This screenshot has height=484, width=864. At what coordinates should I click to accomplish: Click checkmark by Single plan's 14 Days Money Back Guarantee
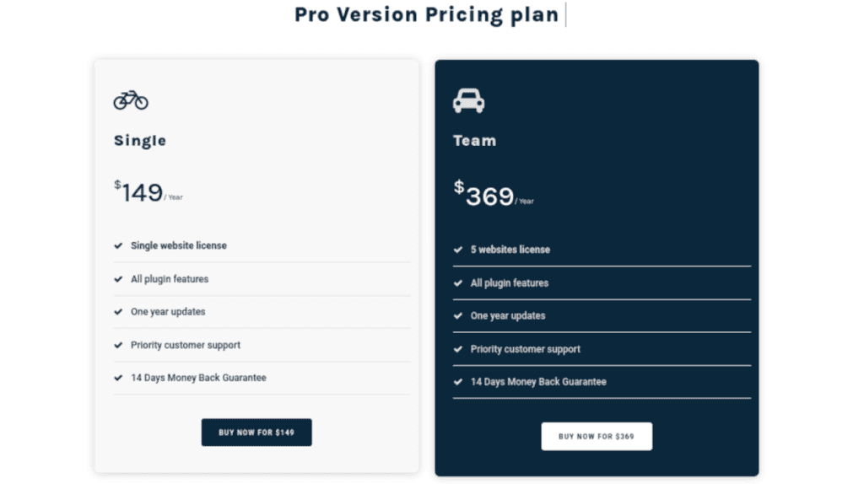pyautogui.click(x=118, y=378)
